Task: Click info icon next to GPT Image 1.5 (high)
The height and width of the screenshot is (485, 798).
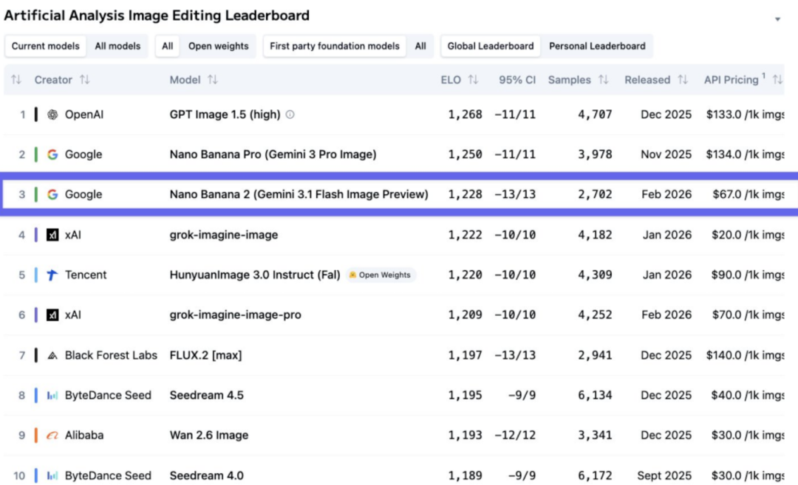Action: point(290,114)
